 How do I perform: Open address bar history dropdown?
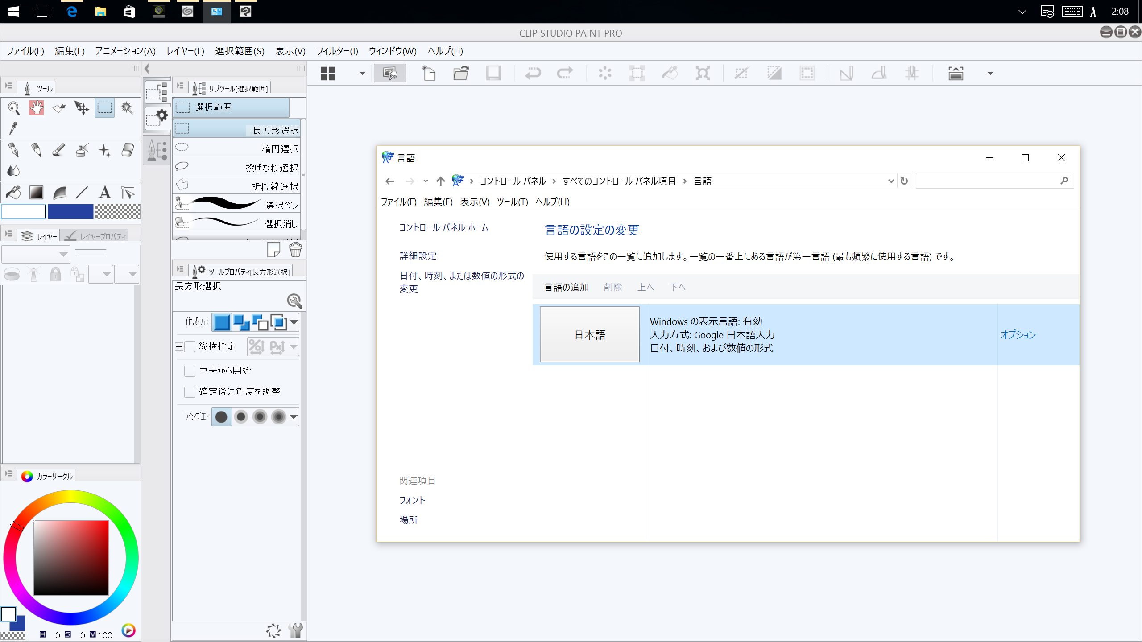click(891, 181)
